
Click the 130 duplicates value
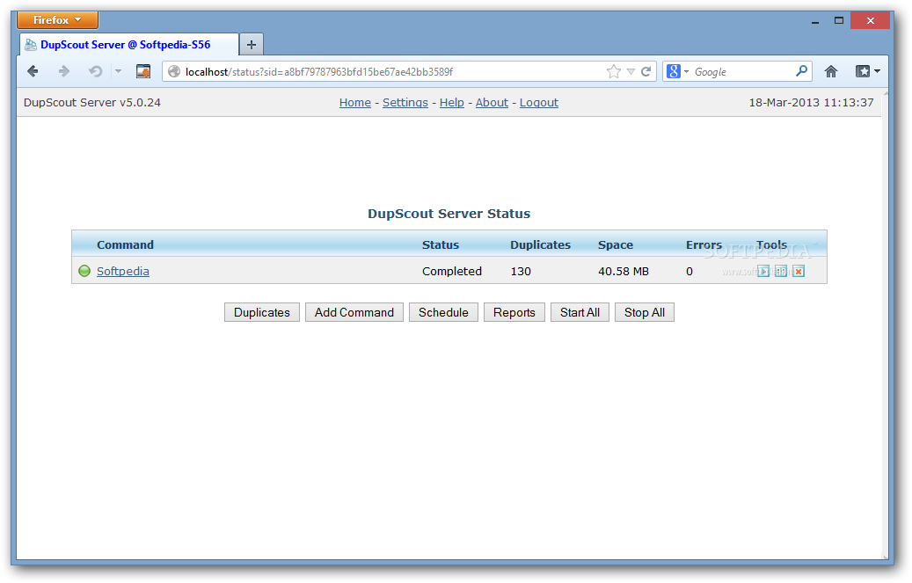click(521, 271)
